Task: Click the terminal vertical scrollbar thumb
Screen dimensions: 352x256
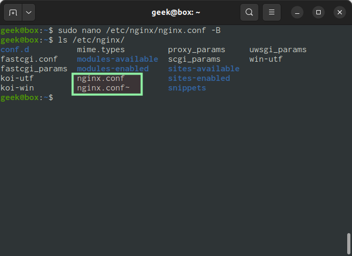Action: (x=349, y=244)
